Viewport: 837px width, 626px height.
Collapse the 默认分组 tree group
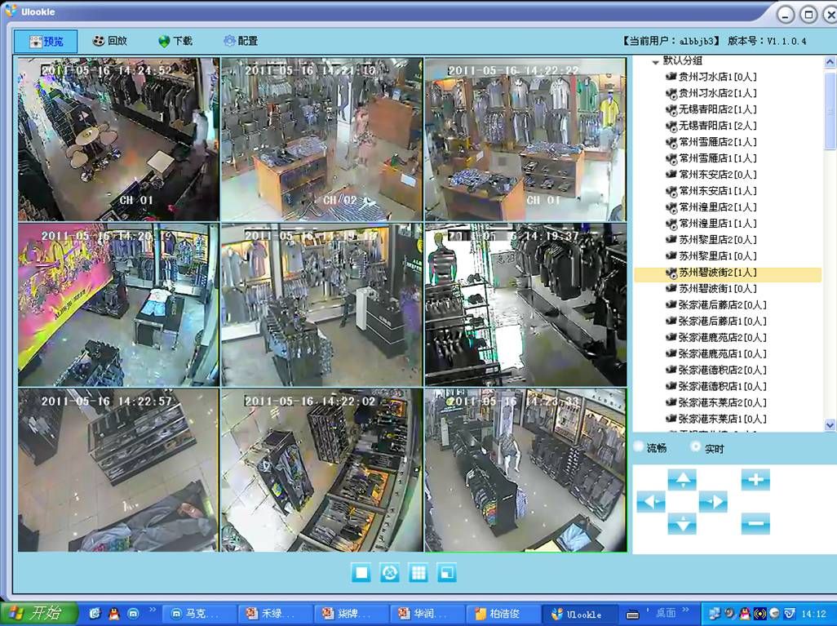click(655, 62)
